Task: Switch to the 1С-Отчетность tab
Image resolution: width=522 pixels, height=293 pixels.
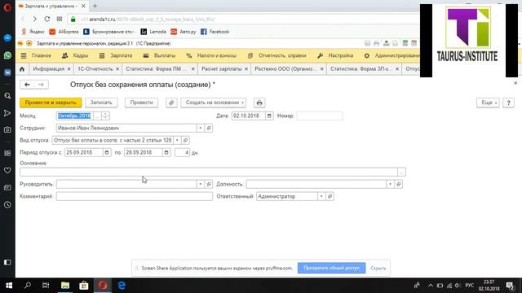Action: (x=95, y=69)
